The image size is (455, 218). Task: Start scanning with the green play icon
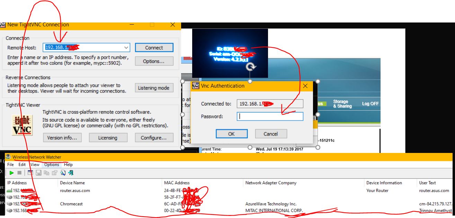point(12,173)
